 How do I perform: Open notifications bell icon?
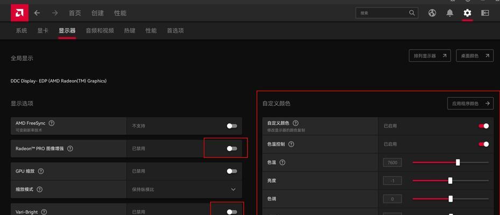coord(449,13)
